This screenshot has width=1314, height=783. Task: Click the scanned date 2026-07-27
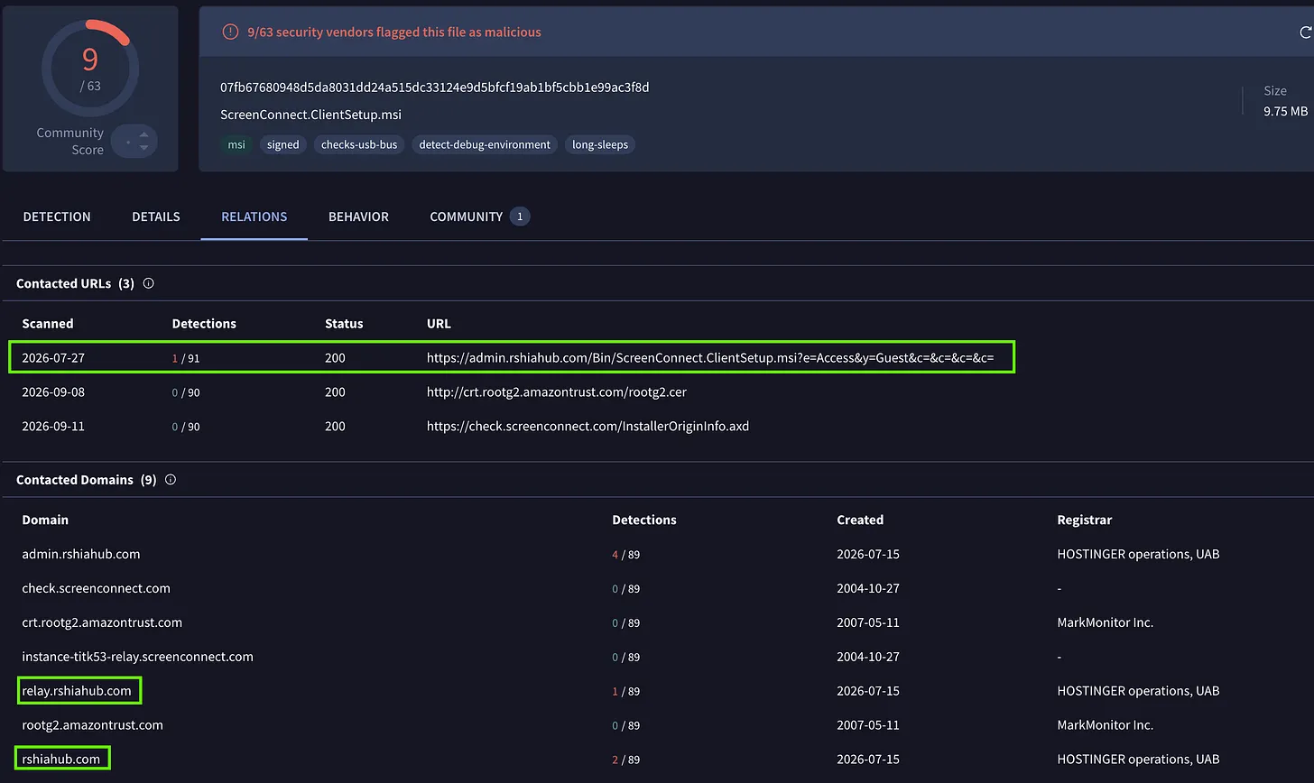point(53,358)
